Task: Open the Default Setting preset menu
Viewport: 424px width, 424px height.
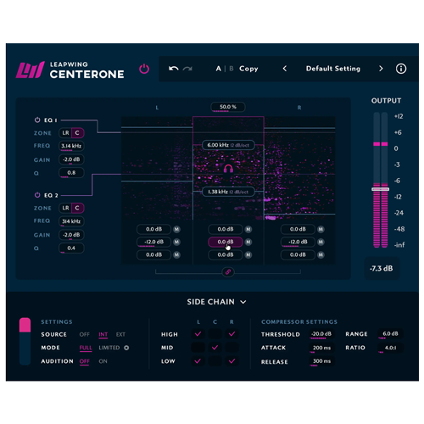Action: [333, 69]
